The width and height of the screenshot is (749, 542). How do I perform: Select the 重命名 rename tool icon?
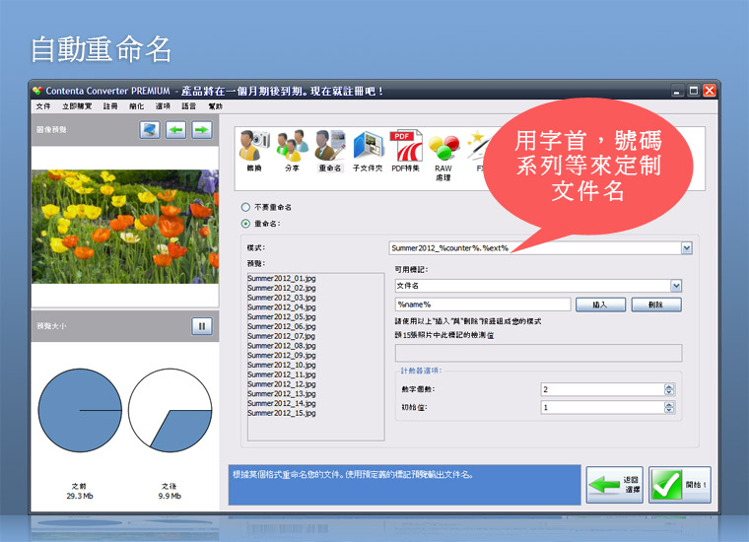point(330,151)
